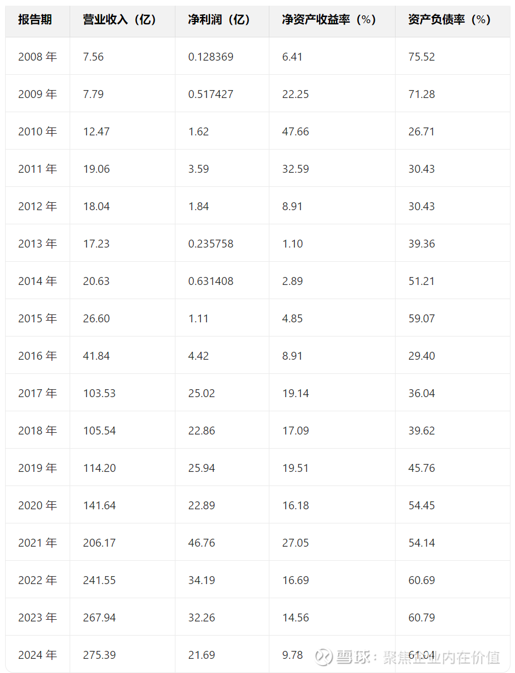Select ROE value 47.66 in 2010 row

[295, 131]
